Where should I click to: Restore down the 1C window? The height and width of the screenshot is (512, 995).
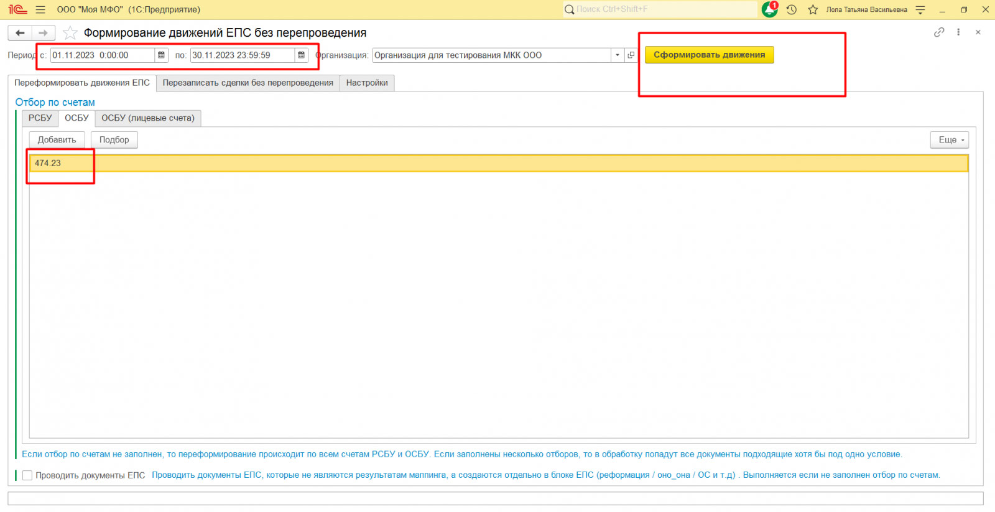pyautogui.click(x=964, y=10)
